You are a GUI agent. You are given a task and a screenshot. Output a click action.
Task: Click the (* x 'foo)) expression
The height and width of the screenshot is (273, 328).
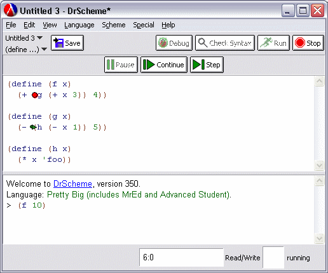(x=44, y=159)
